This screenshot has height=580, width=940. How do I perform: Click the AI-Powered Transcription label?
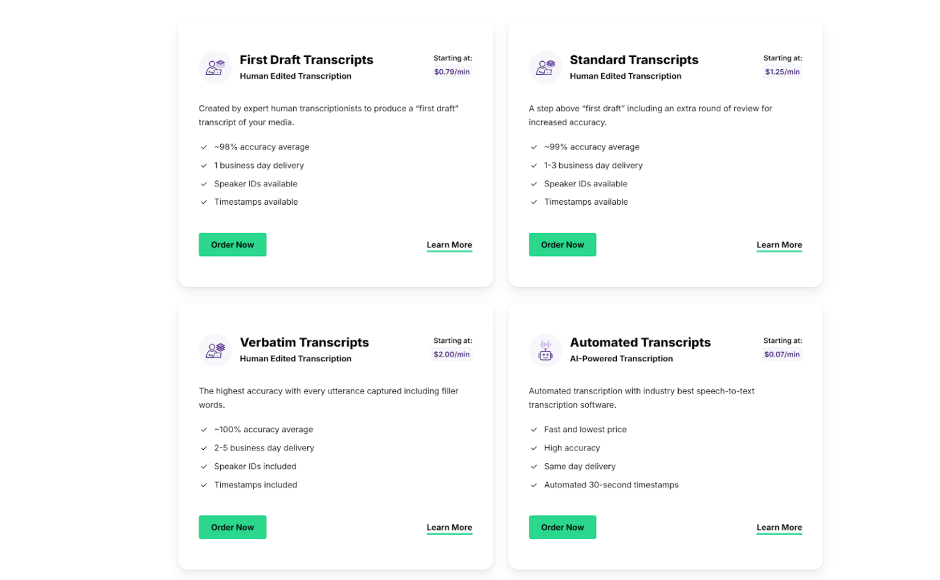tap(621, 359)
